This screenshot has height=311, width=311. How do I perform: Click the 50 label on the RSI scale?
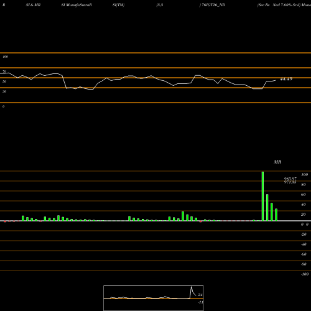[4, 81]
